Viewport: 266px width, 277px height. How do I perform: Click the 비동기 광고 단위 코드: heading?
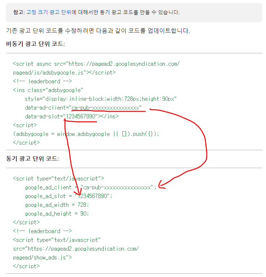35,43
